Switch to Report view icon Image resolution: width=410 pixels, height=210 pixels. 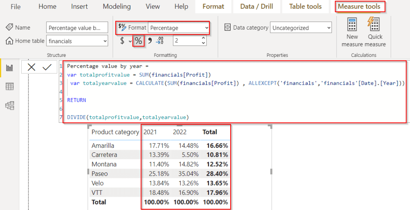pos(10,68)
